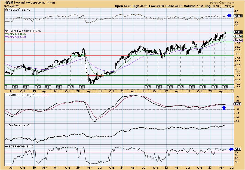This screenshot has height=170, width=245.
Task: Click the SCTR-HWM 84.2 legend
Action: tap(19, 146)
